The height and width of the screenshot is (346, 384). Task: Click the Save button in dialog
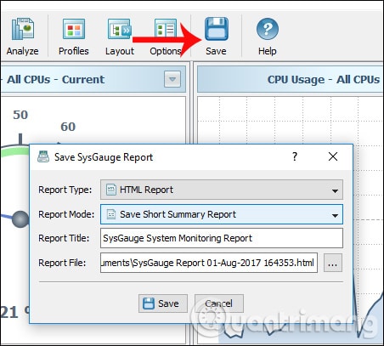tap(163, 303)
